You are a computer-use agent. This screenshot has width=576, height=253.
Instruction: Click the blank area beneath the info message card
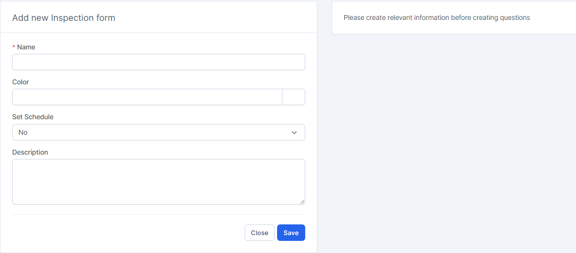click(453, 143)
